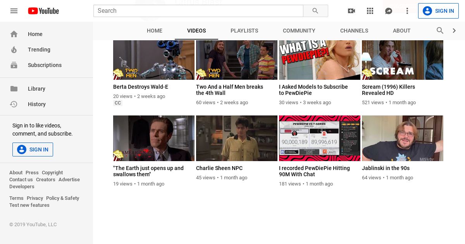Click "181 views" under PewDiePie 90M video

click(290, 184)
